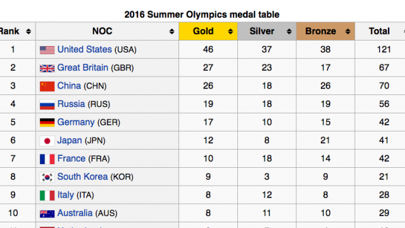This screenshot has height=228, width=405.
Task: Sort by NOC using its sort arrows
Action: (x=171, y=32)
